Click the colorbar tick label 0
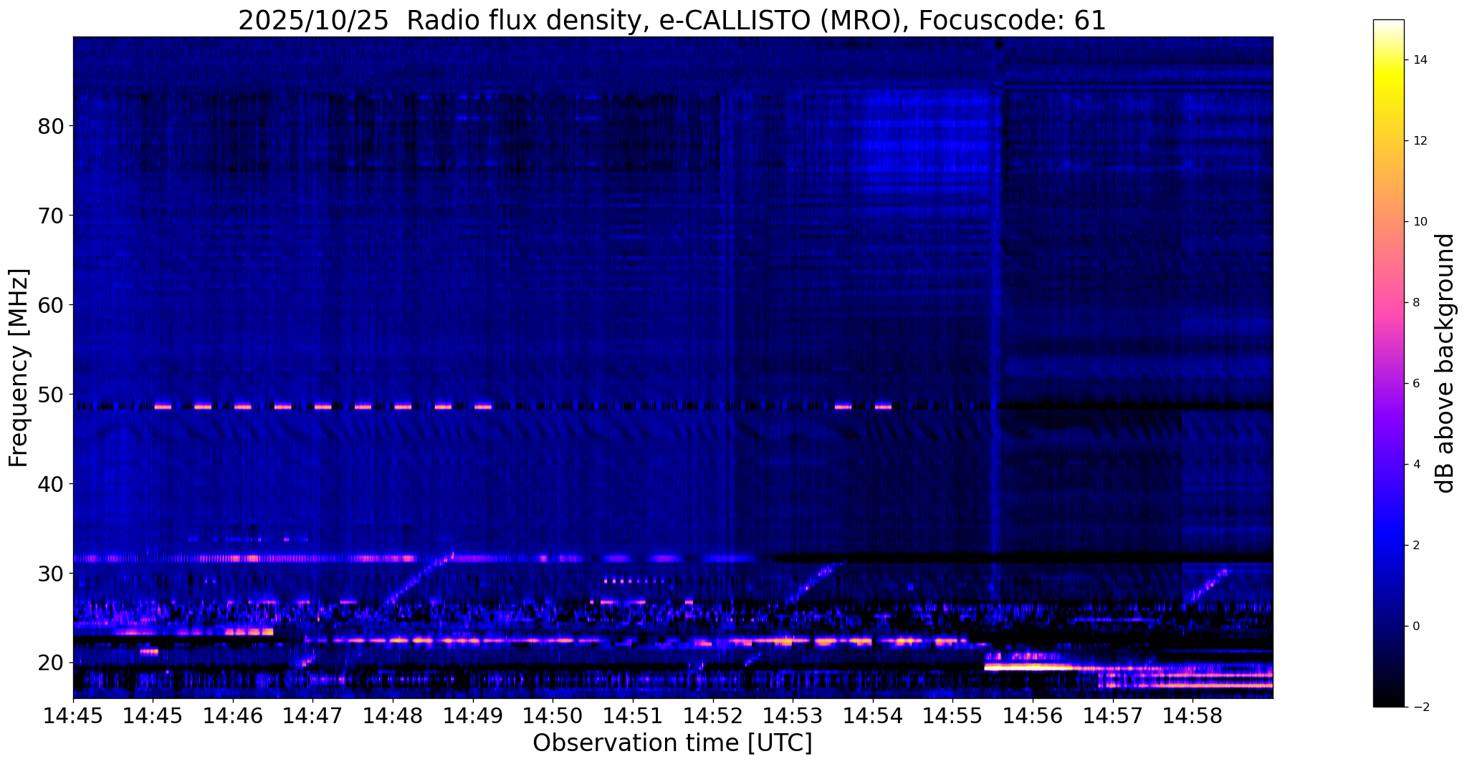 [1415, 627]
